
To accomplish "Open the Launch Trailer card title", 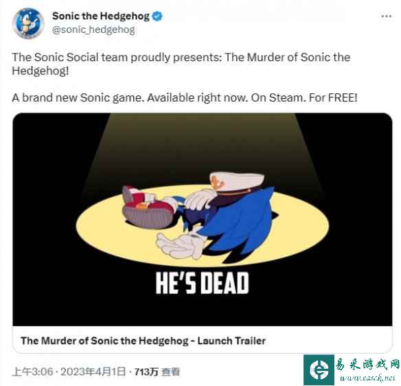I will [x=144, y=341].
